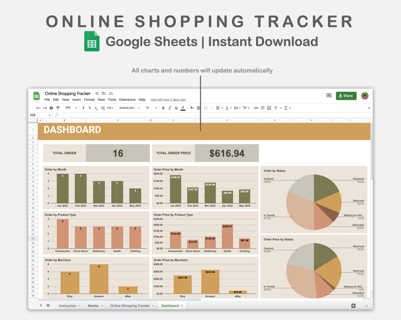Click the Share button
This screenshot has width=401, height=320.
346,96
